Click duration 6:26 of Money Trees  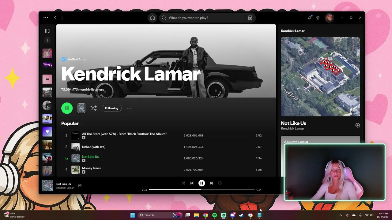point(259,170)
